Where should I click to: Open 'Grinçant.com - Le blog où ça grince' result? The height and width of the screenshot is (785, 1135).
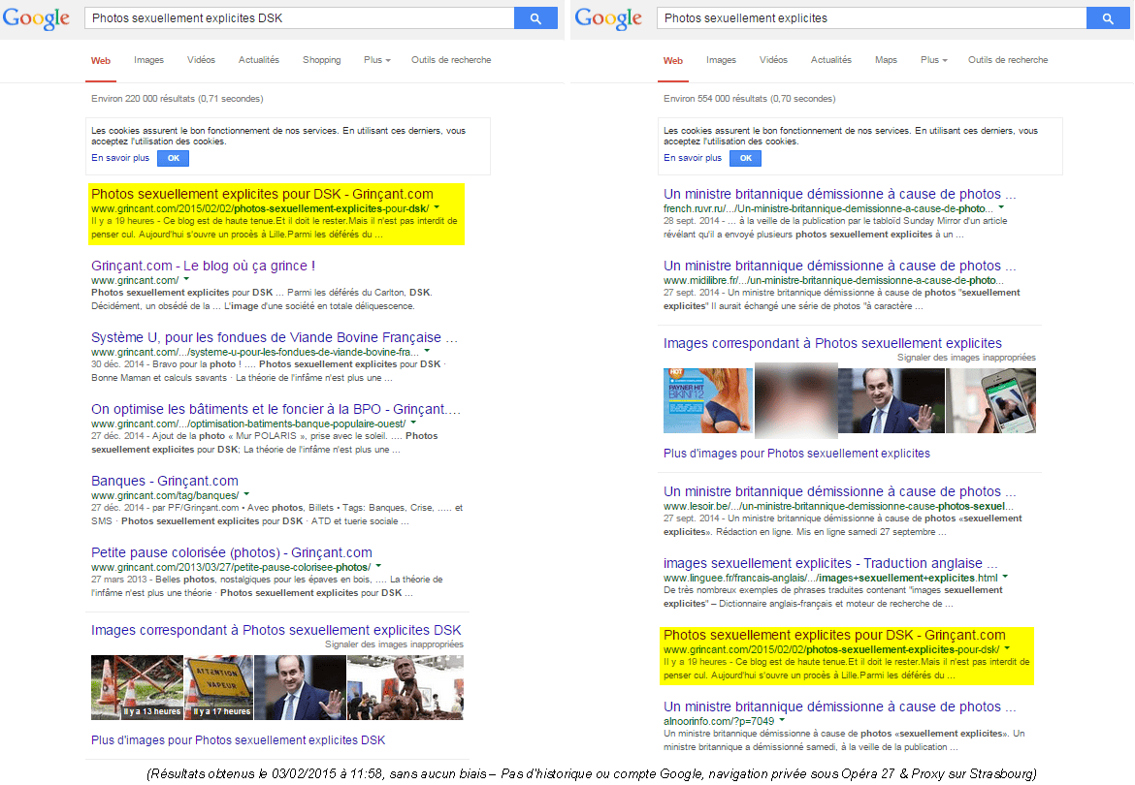[x=203, y=266]
